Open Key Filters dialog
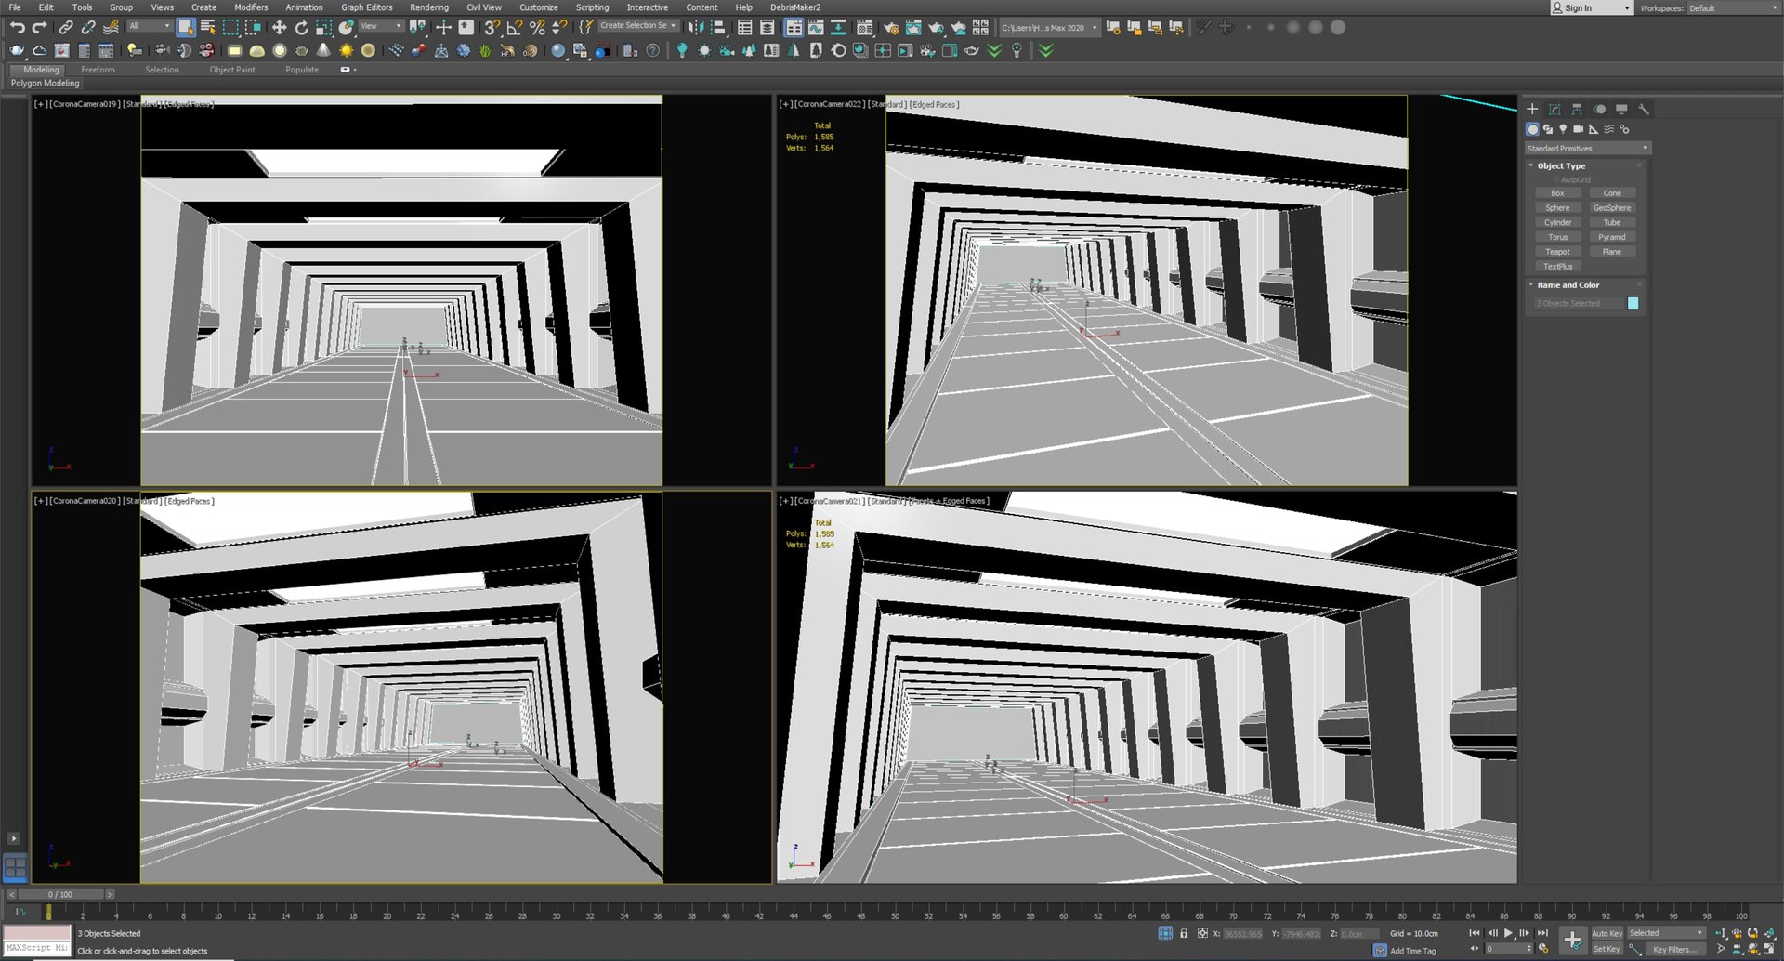Image resolution: width=1784 pixels, height=961 pixels. coord(1674,949)
